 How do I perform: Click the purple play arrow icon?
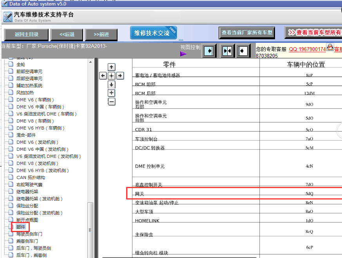pyautogui.click(x=183, y=54)
